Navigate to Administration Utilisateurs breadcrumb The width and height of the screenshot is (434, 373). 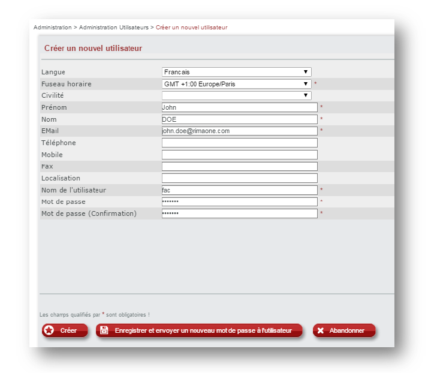pyautogui.click(x=114, y=28)
